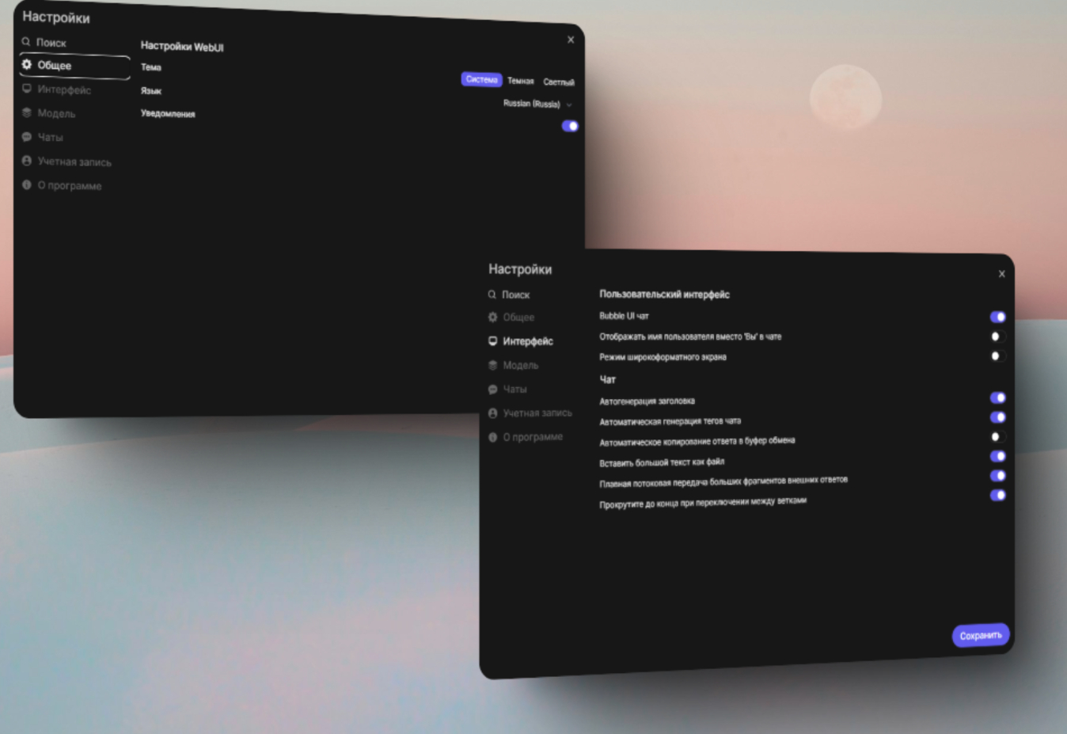Toggle Автоматическая генерация тегов чата switch
This screenshot has width=1067, height=734.
tap(998, 417)
